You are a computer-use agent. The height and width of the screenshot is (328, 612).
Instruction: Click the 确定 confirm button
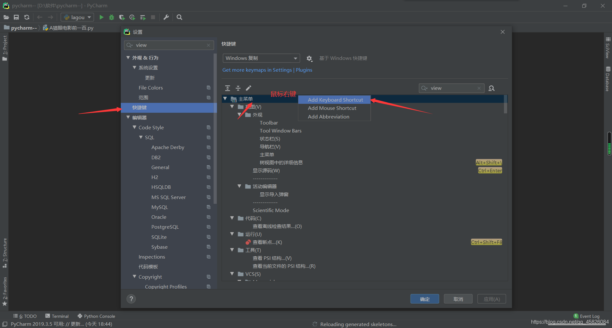click(x=425, y=299)
